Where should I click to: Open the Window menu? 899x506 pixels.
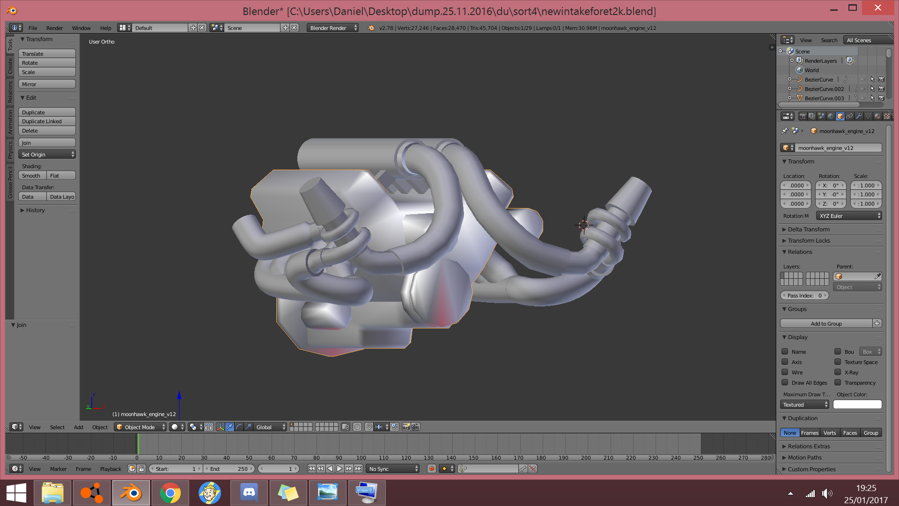(81, 28)
